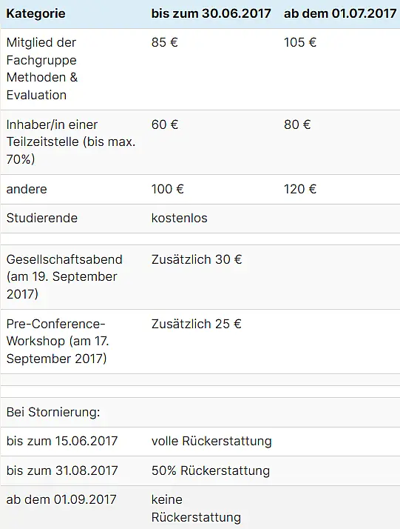The height and width of the screenshot is (529, 400).
Task: Select the 'ab dem 01.07.2017' header
Action: pyautogui.click(x=340, y=13)
